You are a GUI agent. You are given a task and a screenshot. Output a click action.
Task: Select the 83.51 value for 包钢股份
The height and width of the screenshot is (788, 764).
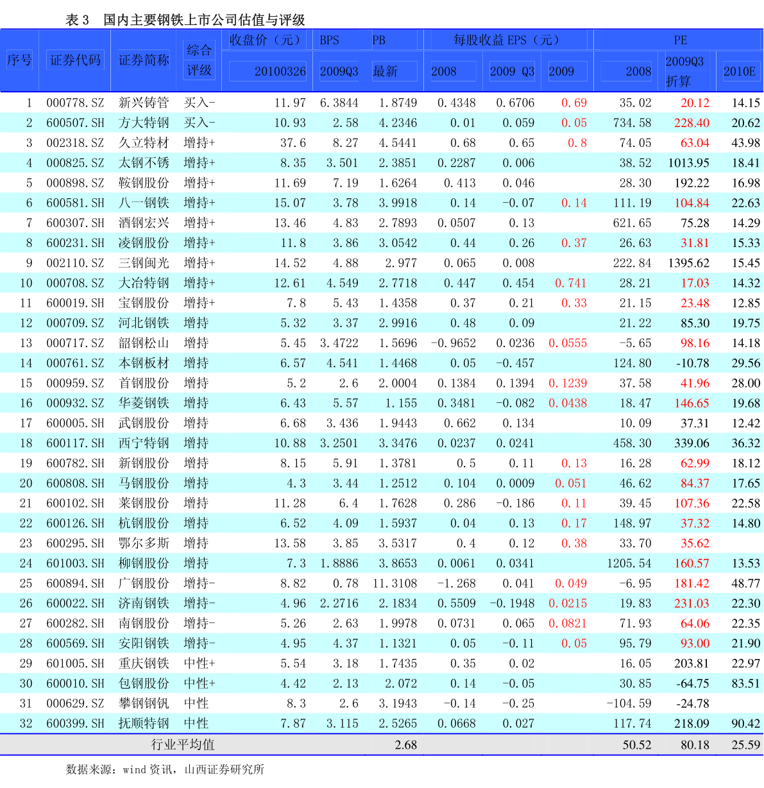pyautogui.click(x=745, y=683)
